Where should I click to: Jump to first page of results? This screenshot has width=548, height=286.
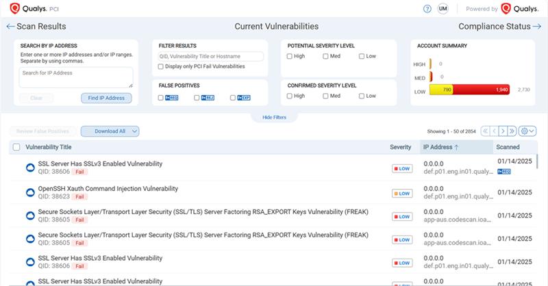(x=485, y=131)
